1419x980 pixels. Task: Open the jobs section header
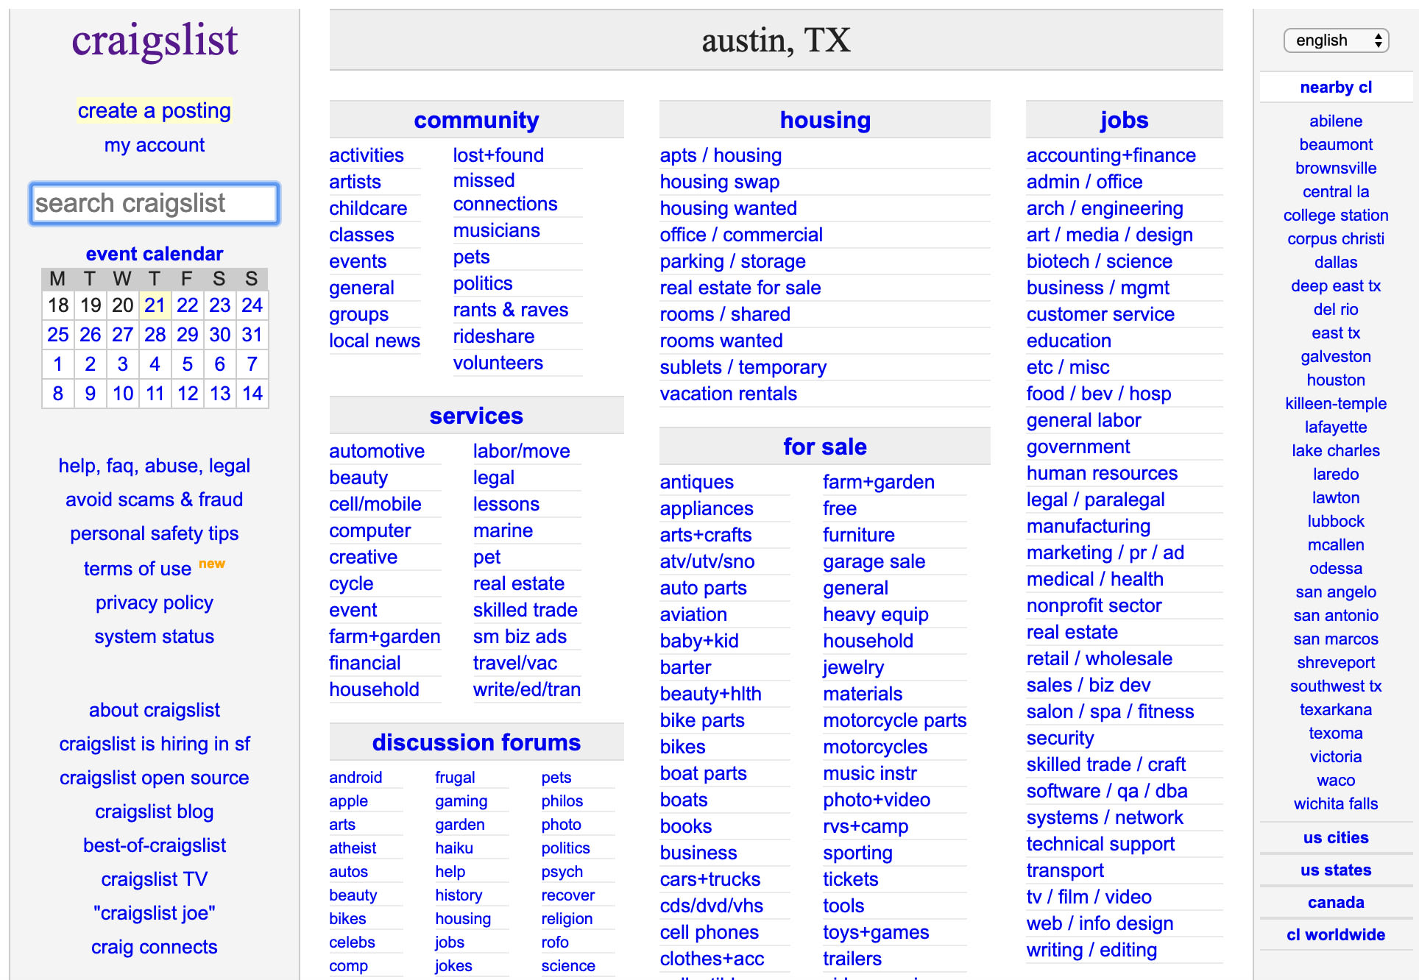click(1123, 120)
